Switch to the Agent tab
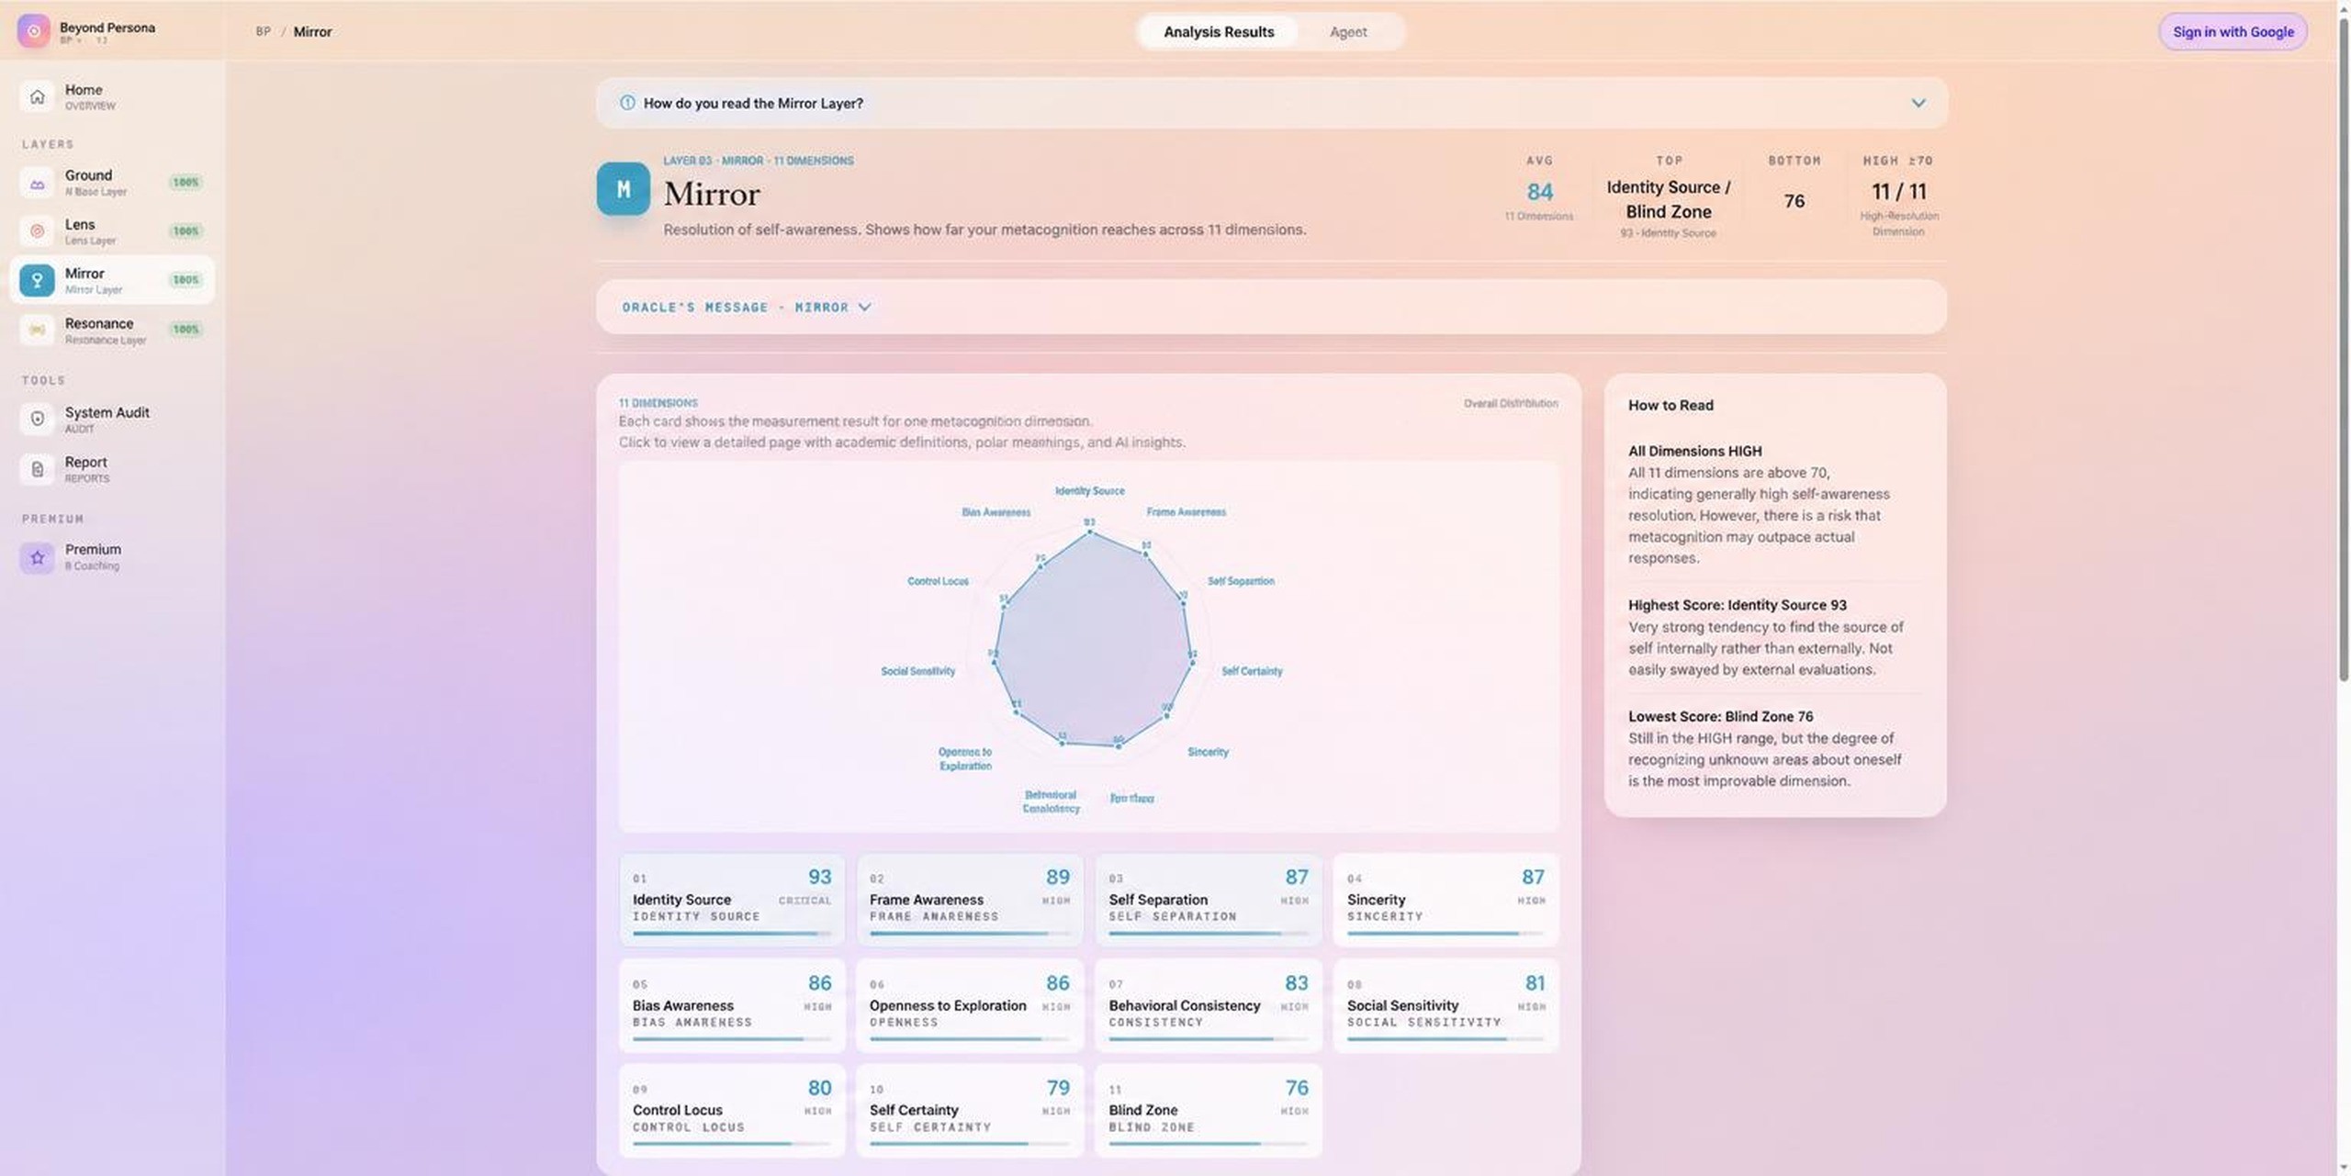Image resolution: width=2351 pixels, height=1176 pixels. tap(1348, 32)
